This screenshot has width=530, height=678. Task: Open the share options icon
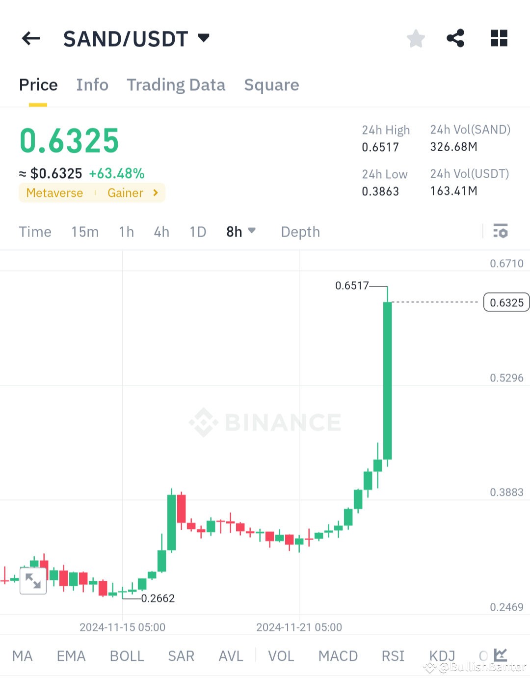[x=455, y=38]
